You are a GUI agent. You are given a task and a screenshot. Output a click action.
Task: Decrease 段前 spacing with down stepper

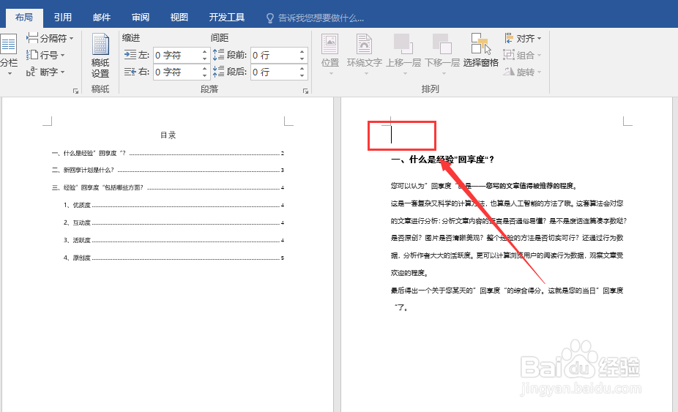tap(302, 59)
